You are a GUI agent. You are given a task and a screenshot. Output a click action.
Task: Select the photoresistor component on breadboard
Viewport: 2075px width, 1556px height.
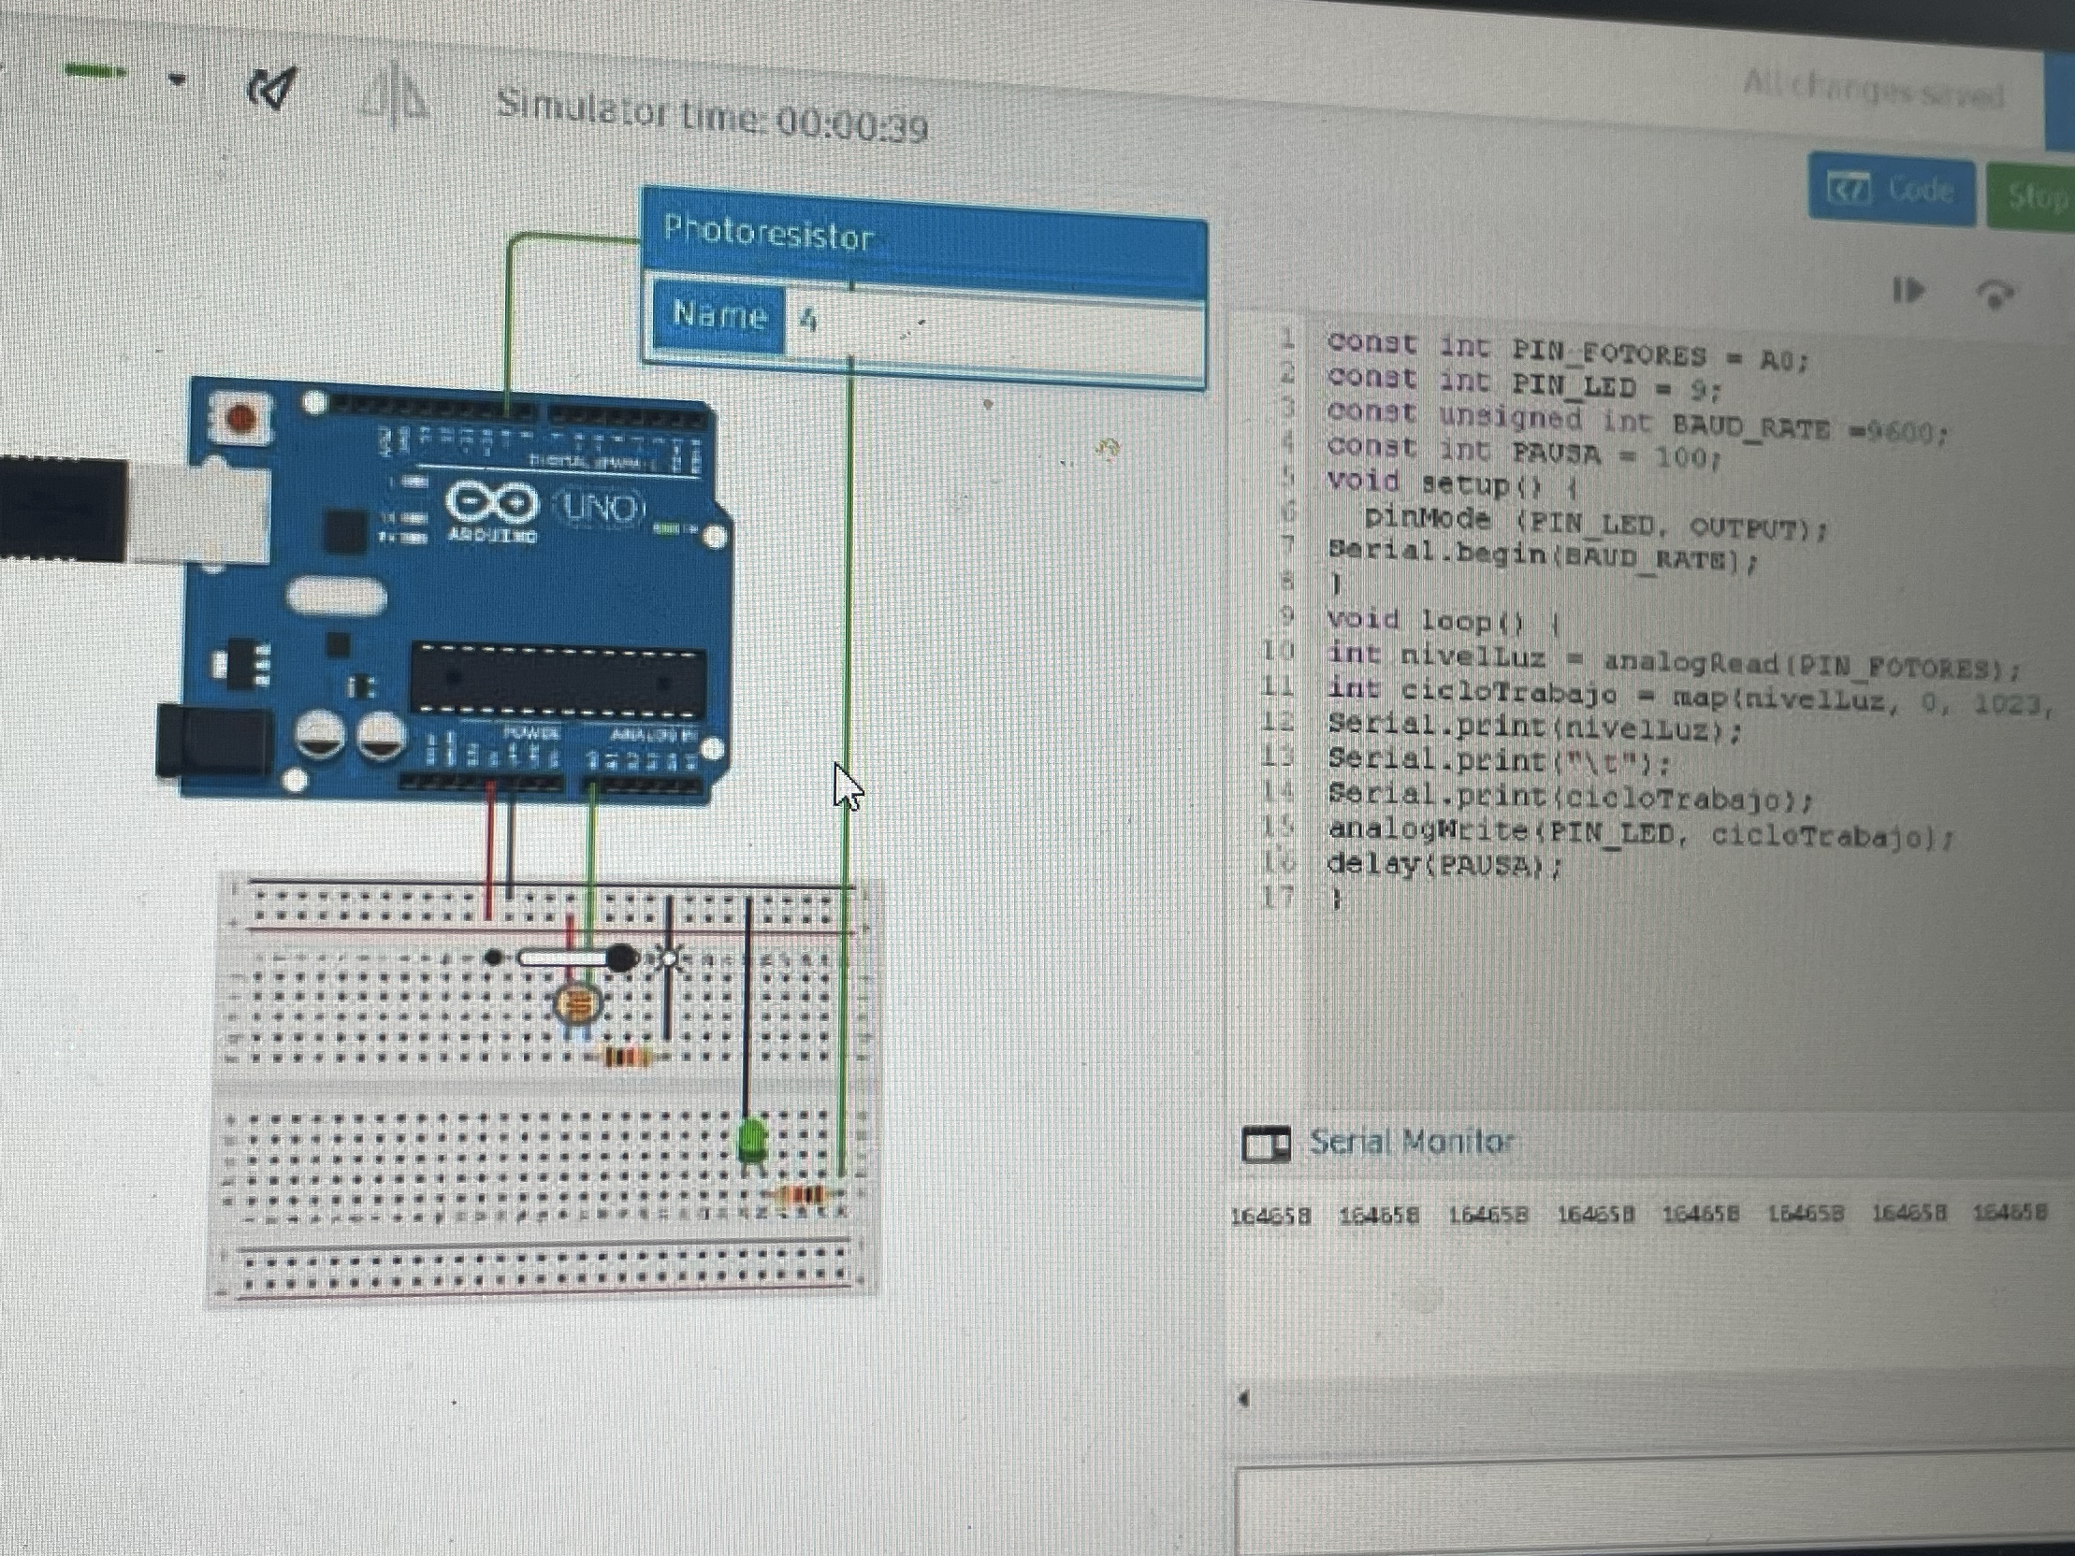[x=578, y=1005]
